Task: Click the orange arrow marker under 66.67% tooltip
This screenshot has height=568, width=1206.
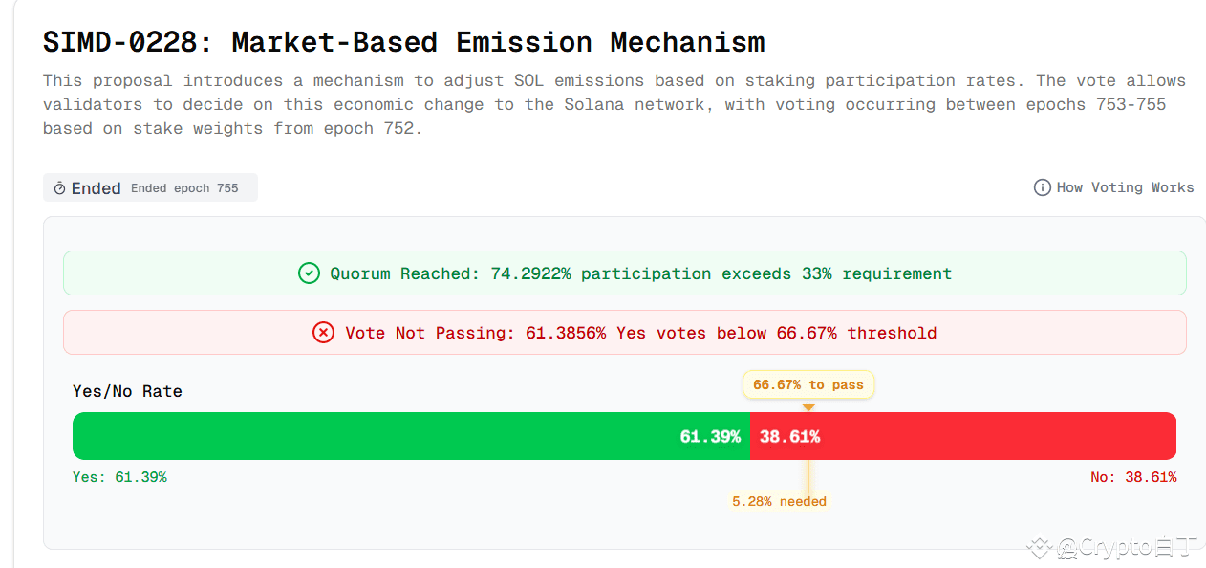Action: pos(808,405)
